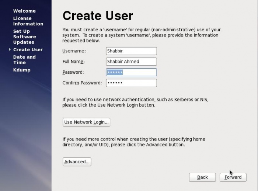Select Create User step in sidebar
258x191 pixels.
(28, 49)
